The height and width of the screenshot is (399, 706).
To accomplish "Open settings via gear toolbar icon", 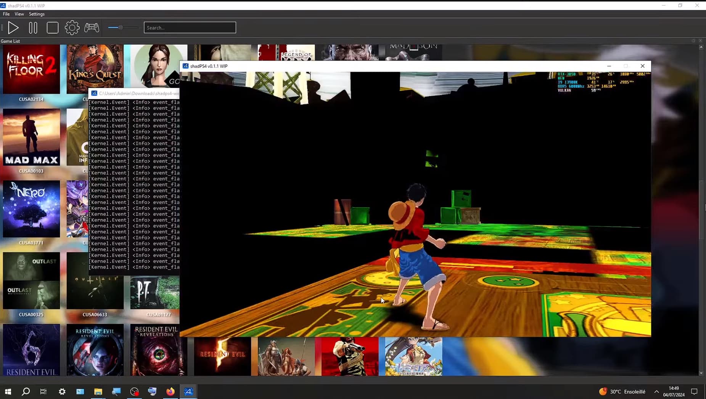I will click(x=72, y=27).
